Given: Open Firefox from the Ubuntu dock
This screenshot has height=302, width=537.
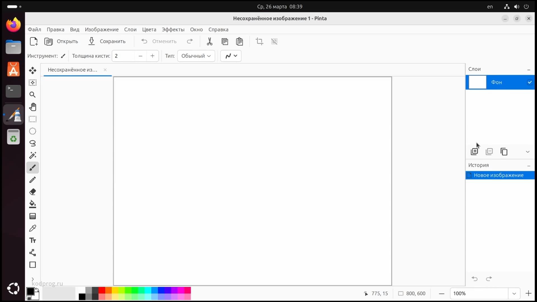Looking at the screenshot, I should click(13, 25).
